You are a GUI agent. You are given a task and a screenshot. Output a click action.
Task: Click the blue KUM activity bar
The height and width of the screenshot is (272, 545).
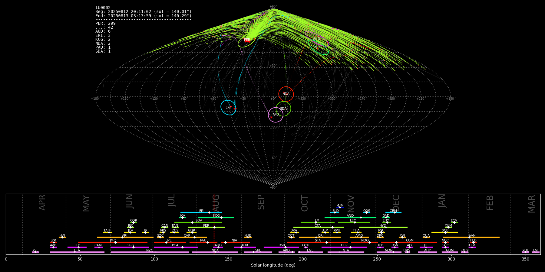pos(340,208)
